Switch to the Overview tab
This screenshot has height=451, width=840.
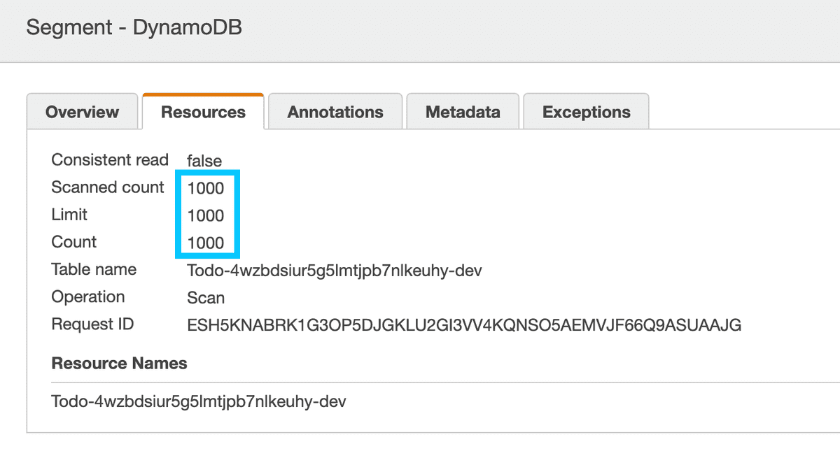tap(82, 112)
